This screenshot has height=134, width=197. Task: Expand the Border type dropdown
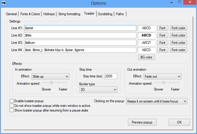point(98,89)
